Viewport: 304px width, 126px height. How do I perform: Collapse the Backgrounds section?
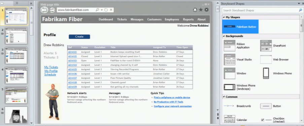click(224, 36)
